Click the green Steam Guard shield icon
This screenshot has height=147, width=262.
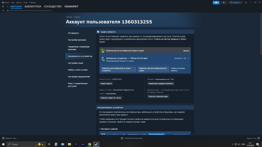click(x=103, y=51)
